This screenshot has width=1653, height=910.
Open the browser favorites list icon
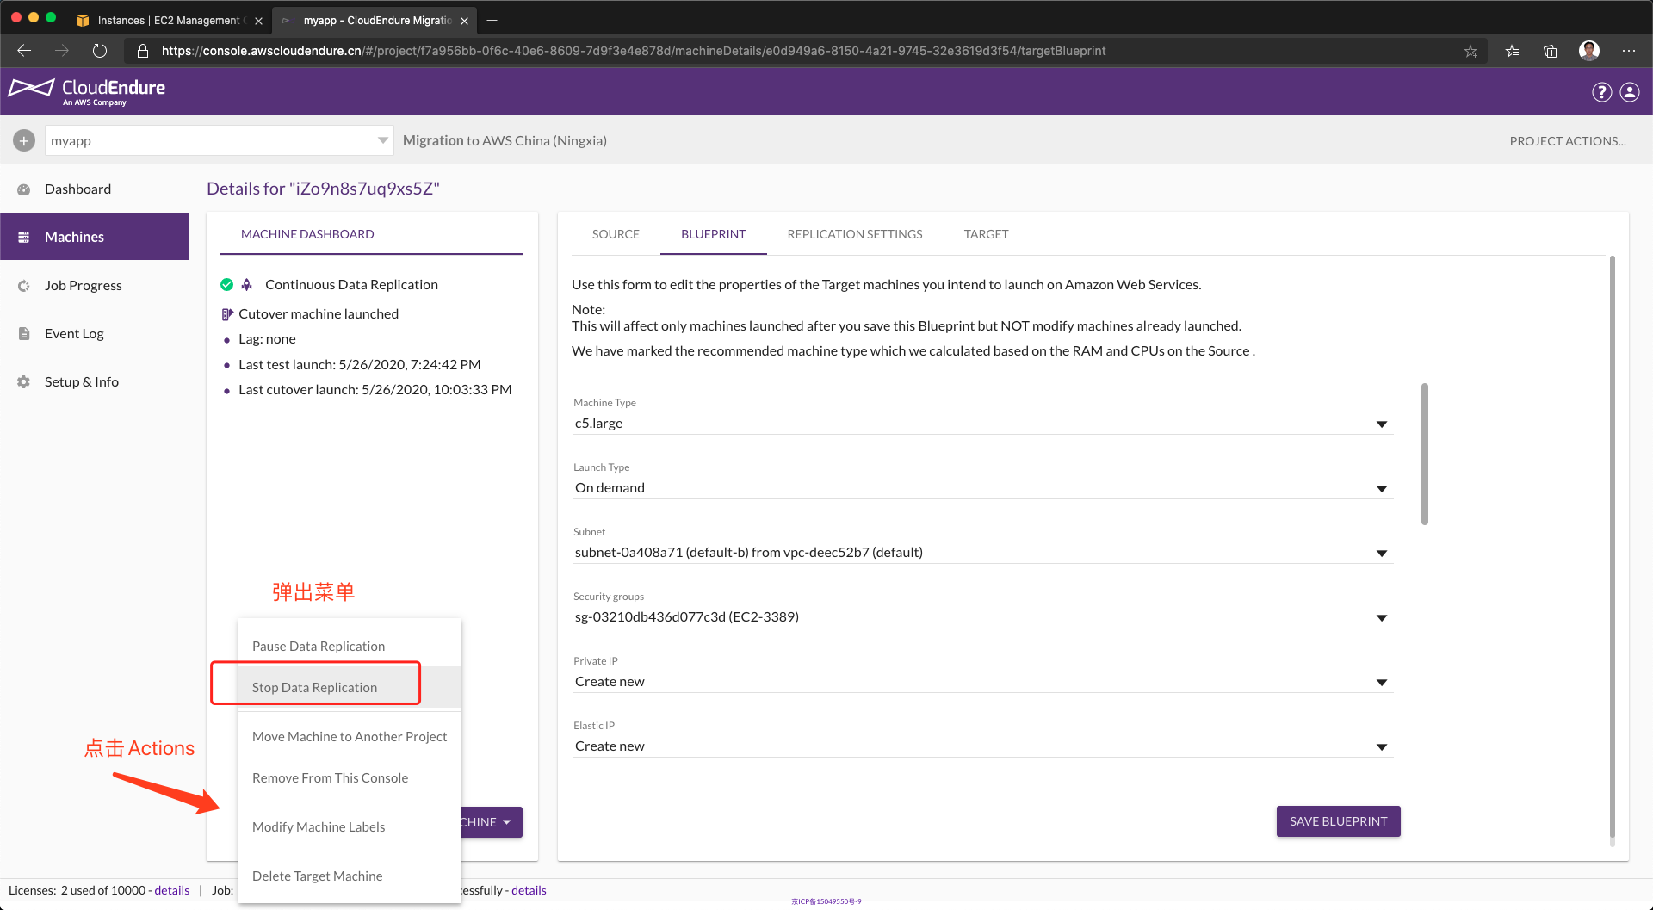1512,51
